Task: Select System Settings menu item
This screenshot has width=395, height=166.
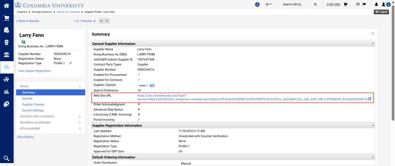Action: click(33, 111)
